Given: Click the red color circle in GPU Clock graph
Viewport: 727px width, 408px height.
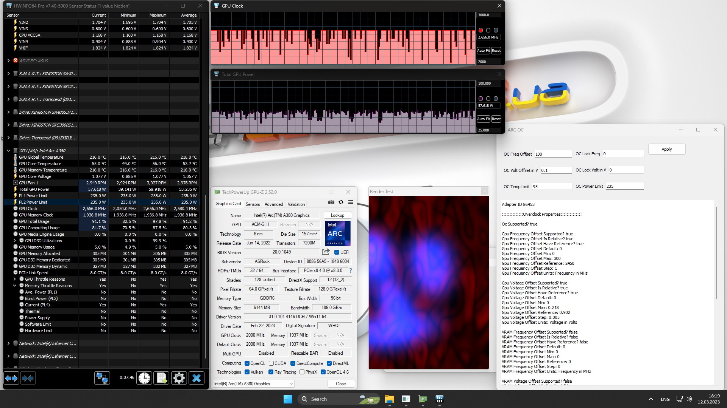Looking at the screenshot, I should pyautogui.click(x=481, y=30).
